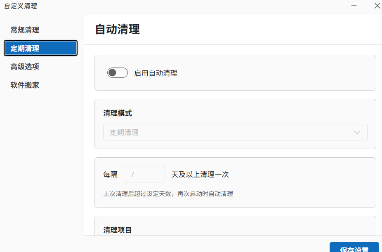Select the 定期清理 sidebar item
Image resolution: width=382 pixels, height=252 pixels.
coord(41,48)
